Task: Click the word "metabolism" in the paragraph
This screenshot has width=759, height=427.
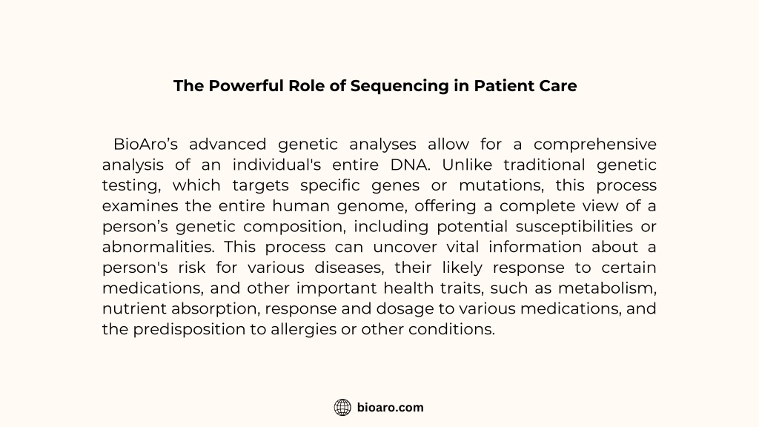Action: pyautogui.click(x=606, y=288)
